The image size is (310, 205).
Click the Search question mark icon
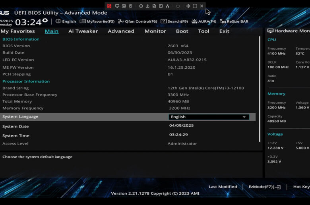pos(163,21)
